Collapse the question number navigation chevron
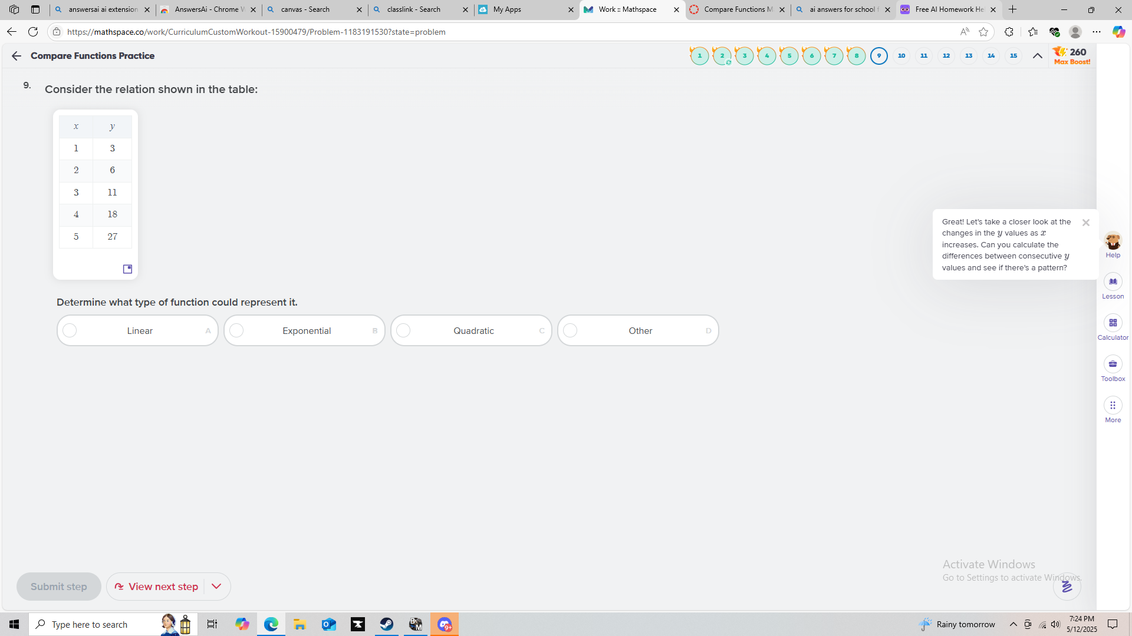 tap(1037, 56)
